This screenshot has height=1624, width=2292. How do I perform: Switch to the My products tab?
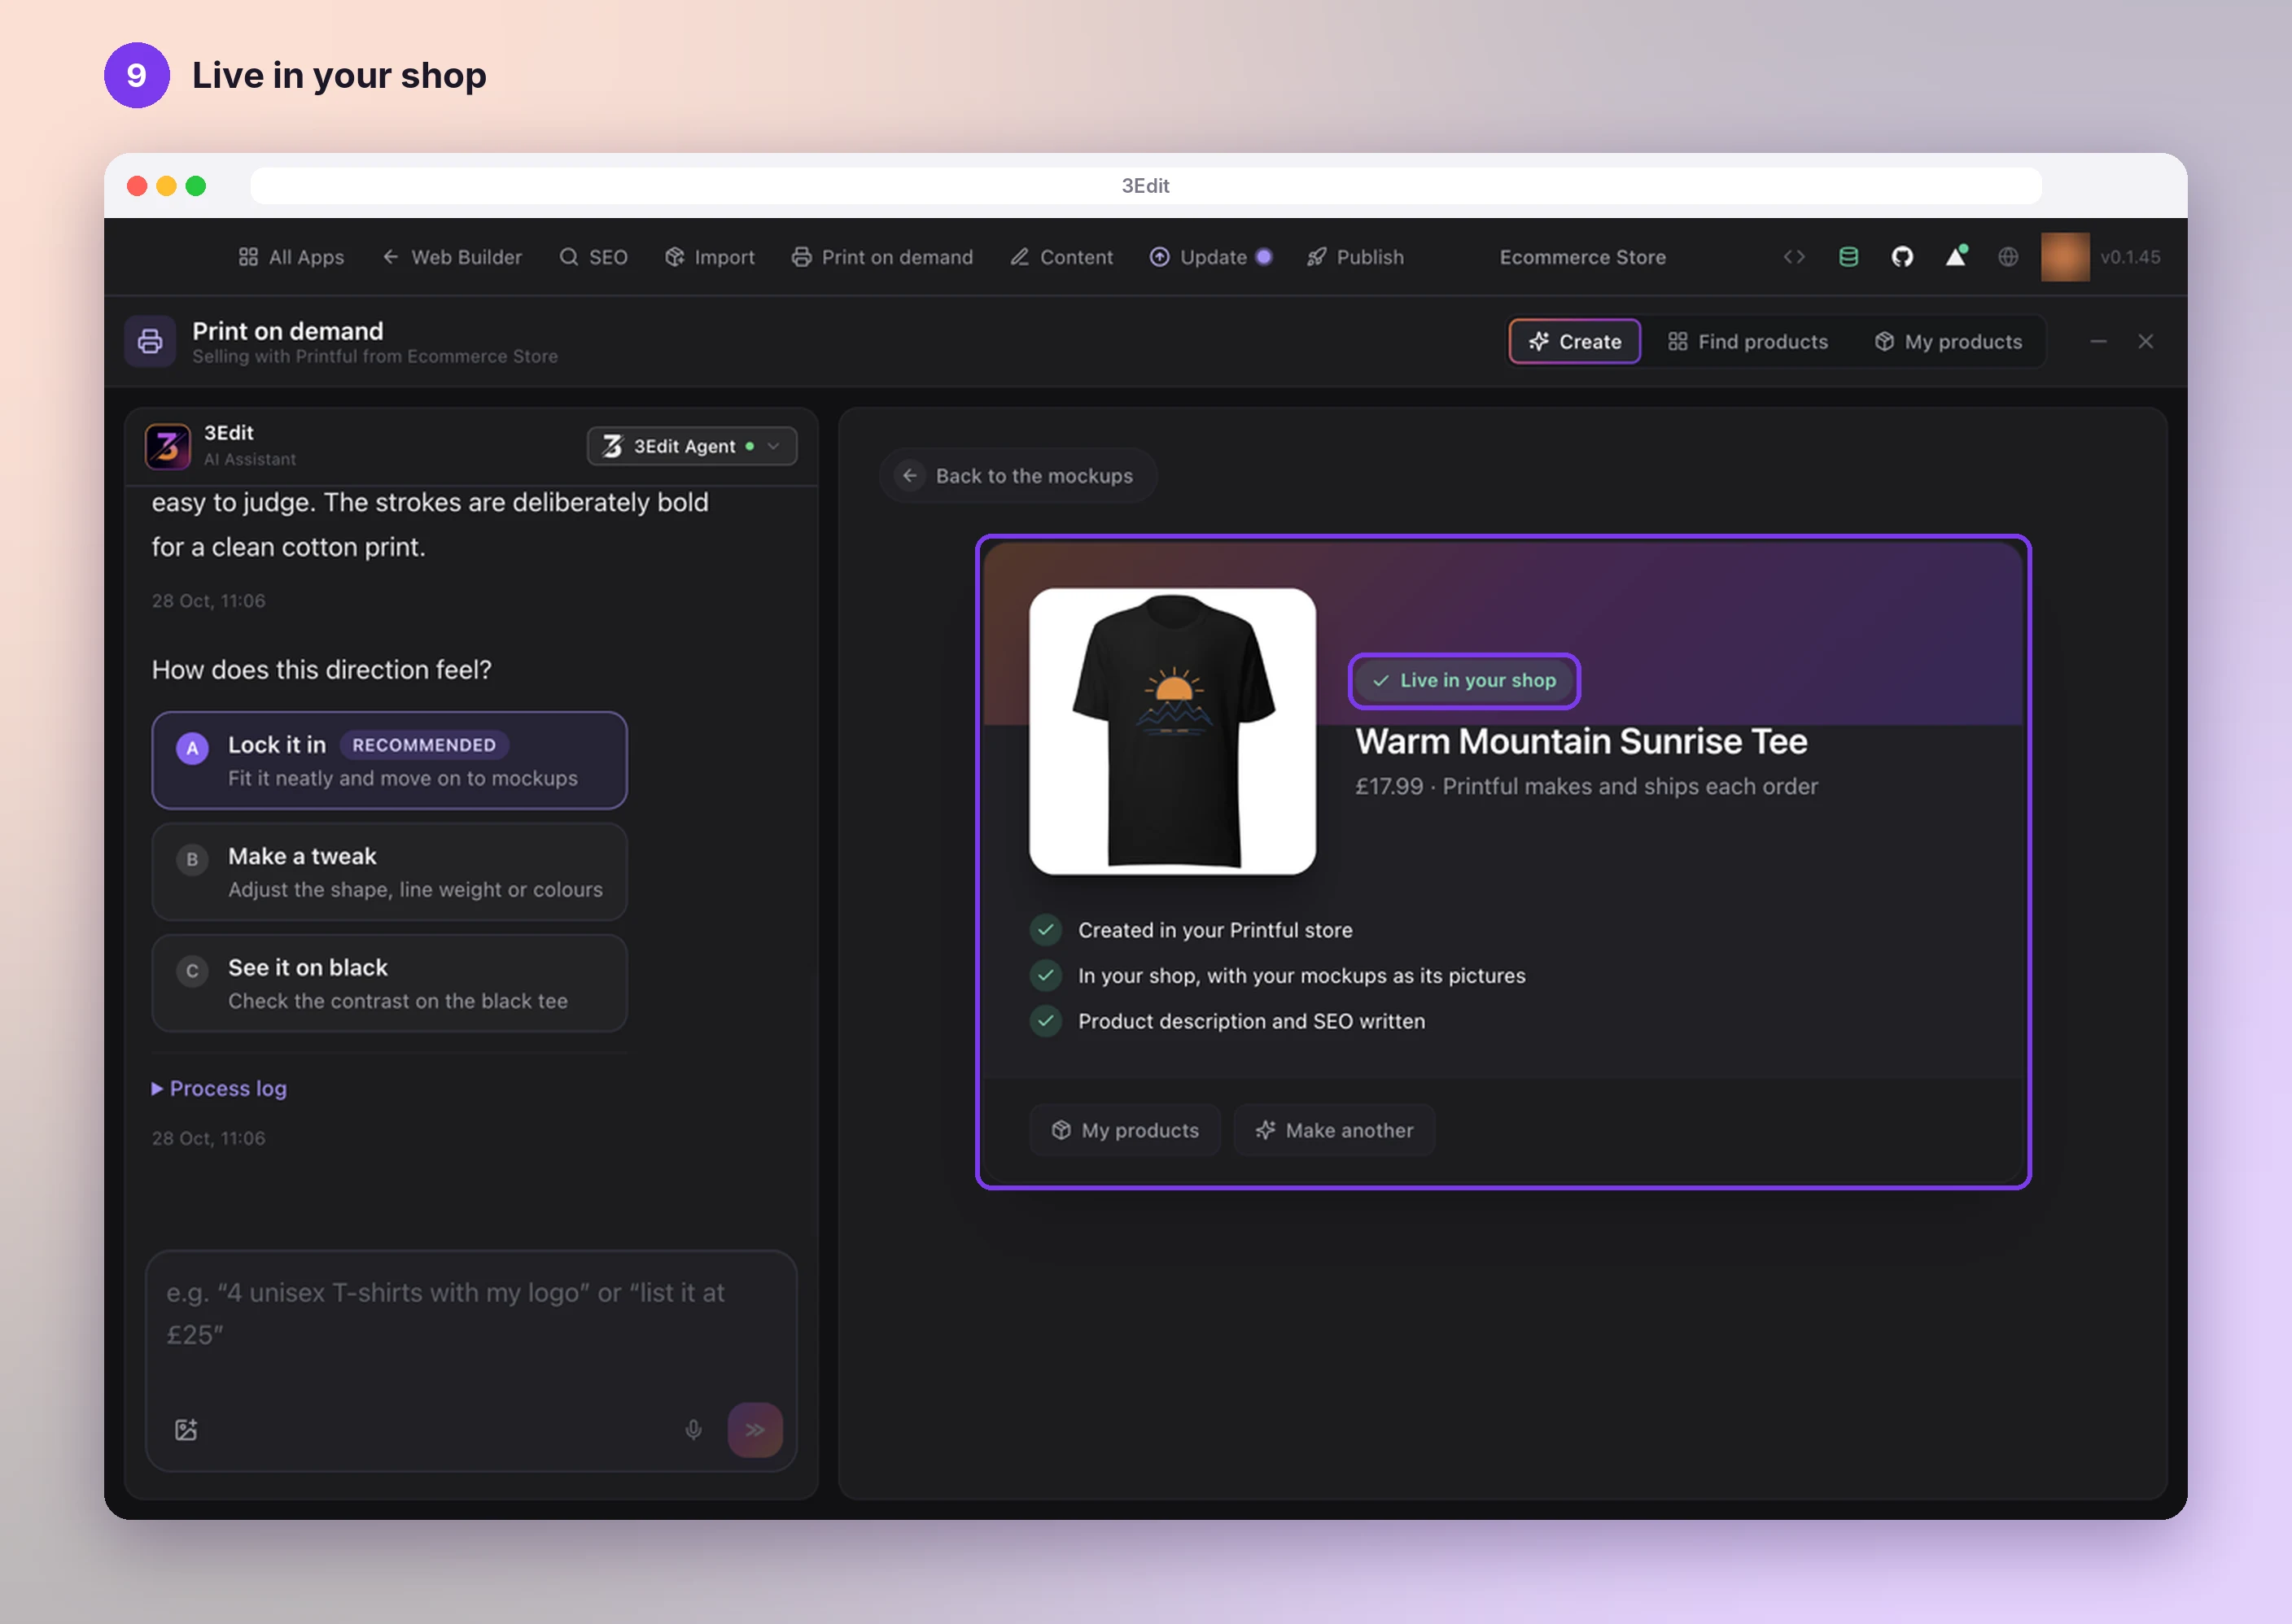pyautogui.click(x=1948, y=341)
